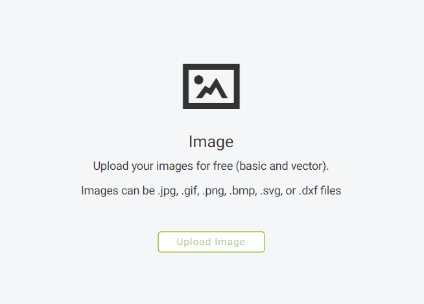The height and width of the screenshot is (304, 424).
Task: Click the 'Image' heading text
Action: [x=211, y=142]
